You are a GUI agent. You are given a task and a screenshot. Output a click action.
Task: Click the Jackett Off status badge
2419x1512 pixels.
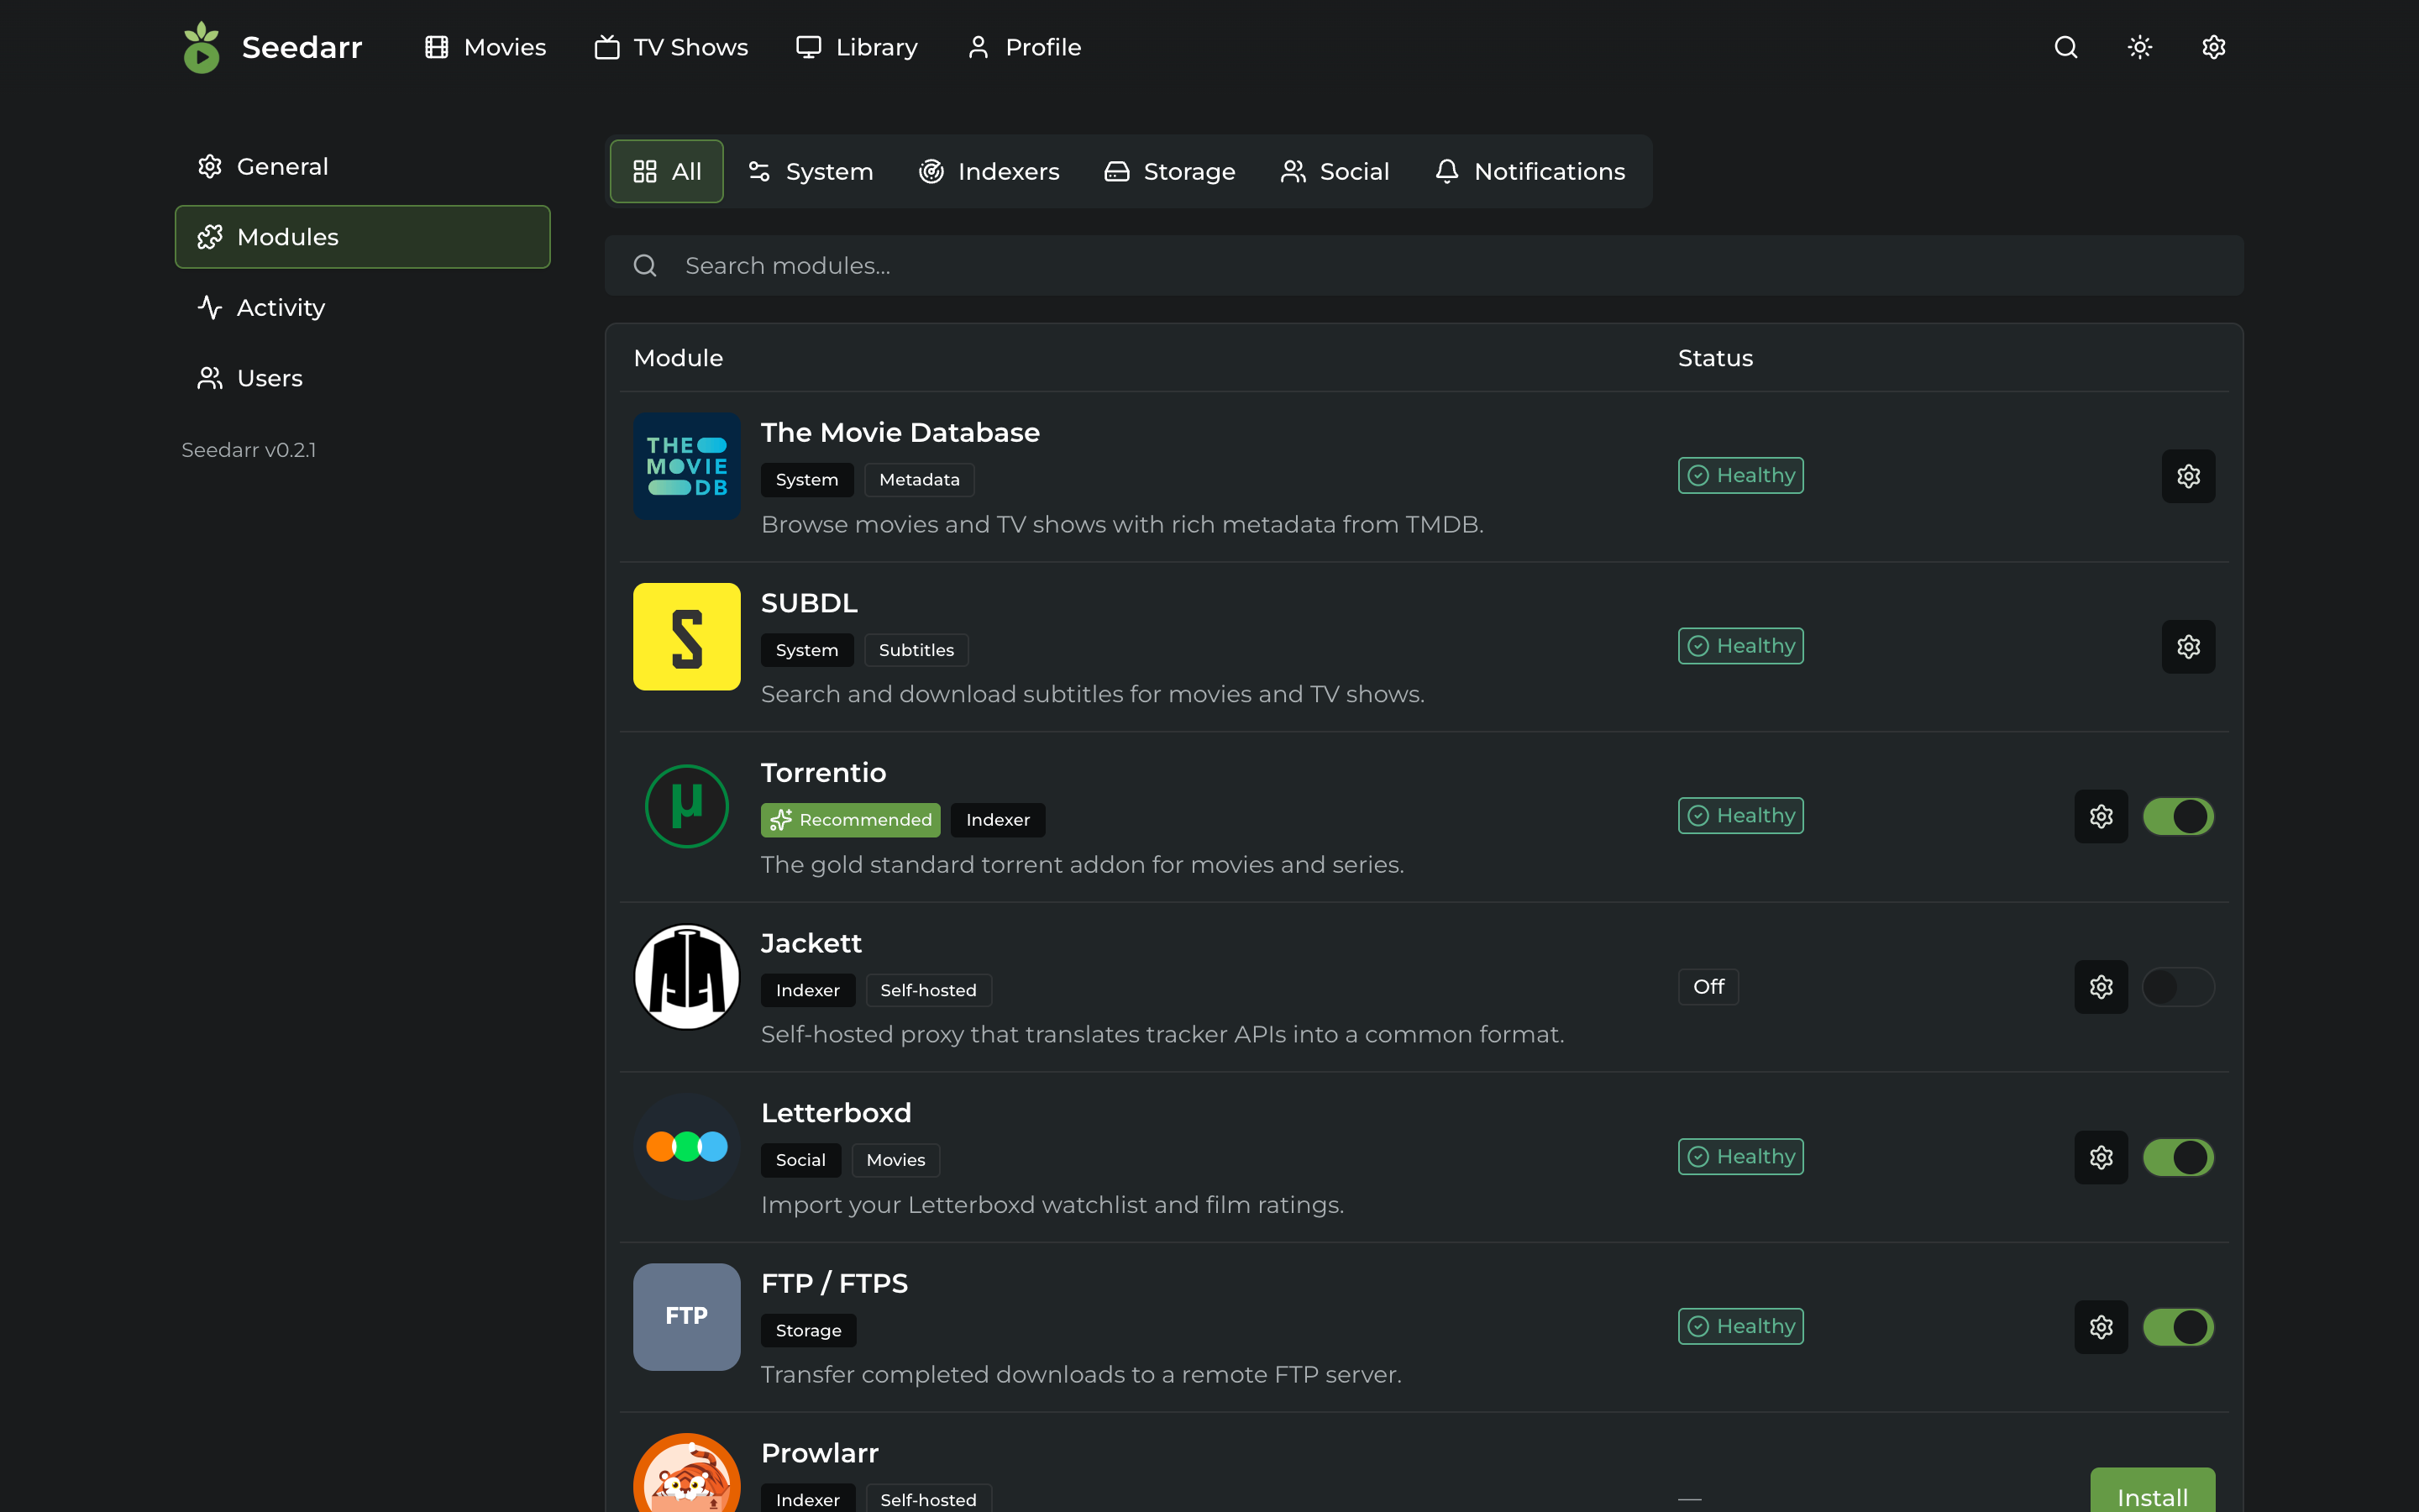click(1708, 987)
